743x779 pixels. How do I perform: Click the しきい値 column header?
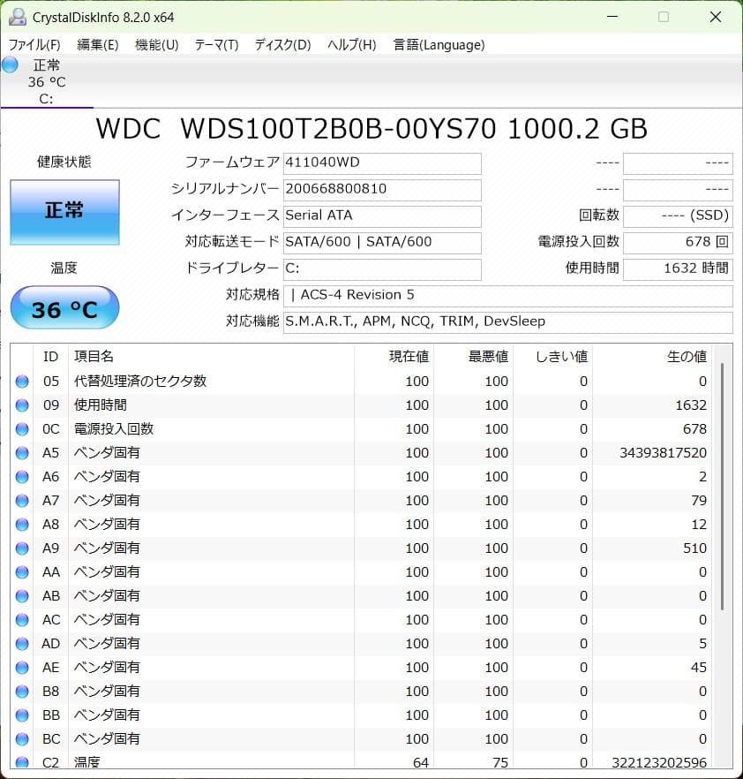pyautogui.click(x=552, y=356)
